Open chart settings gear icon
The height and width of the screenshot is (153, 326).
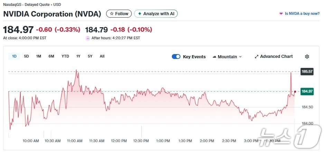pos(307,57)
